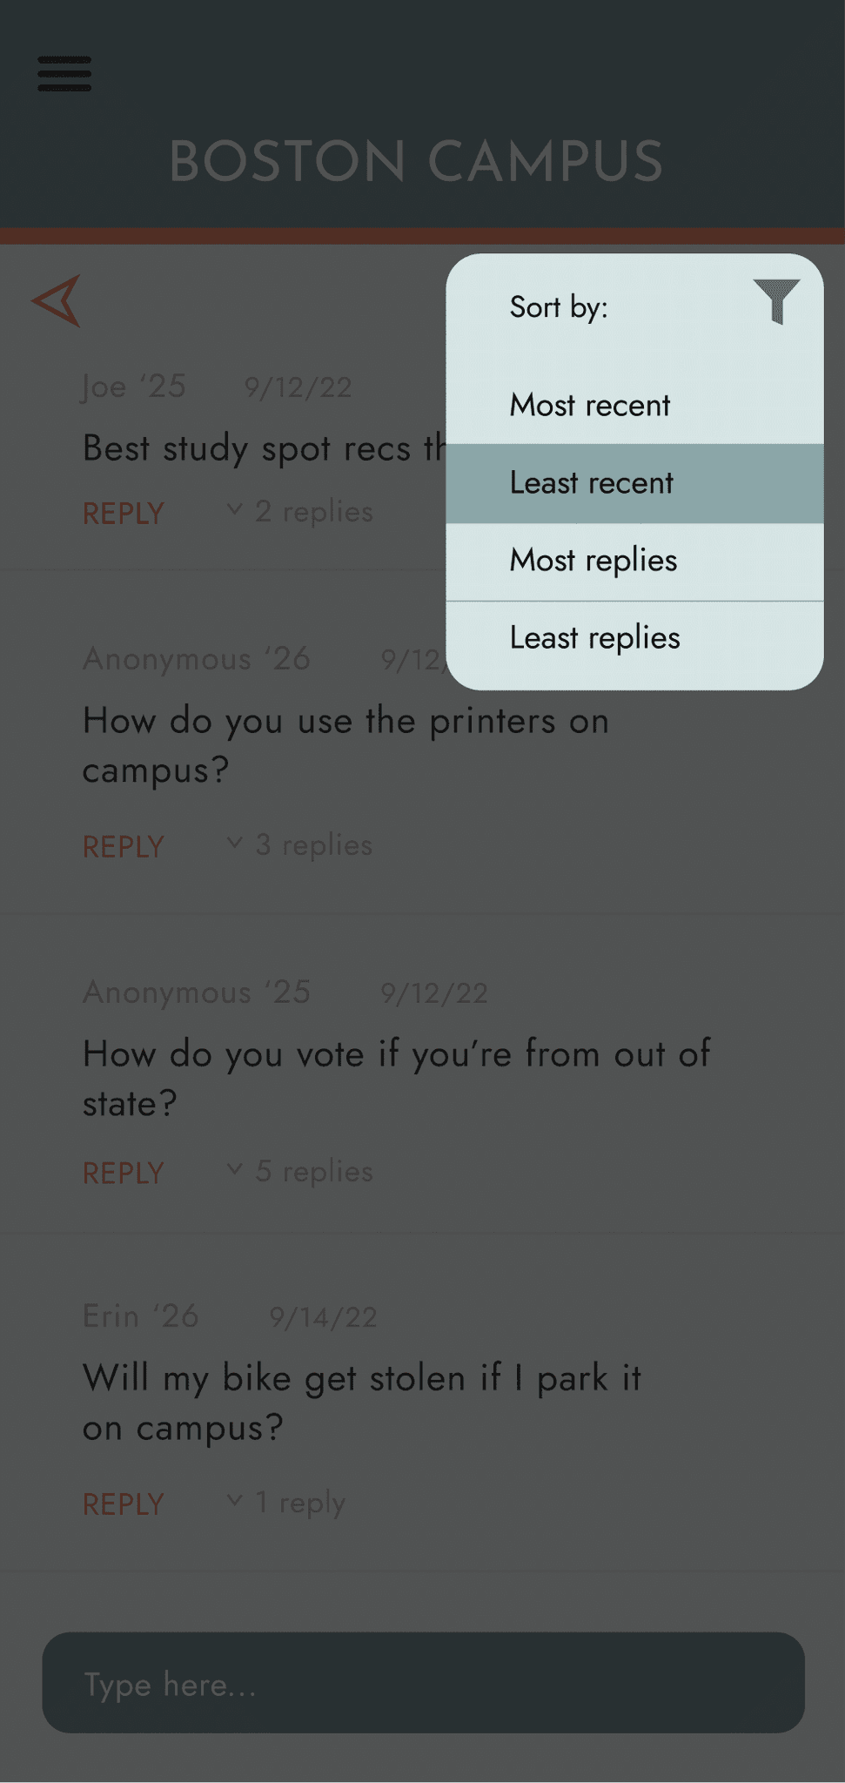Viewport: 845px width, 1783px height.
Task: Expand the 1 reply chevron
Action: click(234, 1499)
